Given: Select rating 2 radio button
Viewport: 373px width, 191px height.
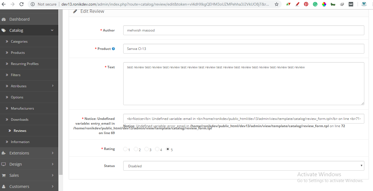Looking at the screenshot, I should 136,149.
